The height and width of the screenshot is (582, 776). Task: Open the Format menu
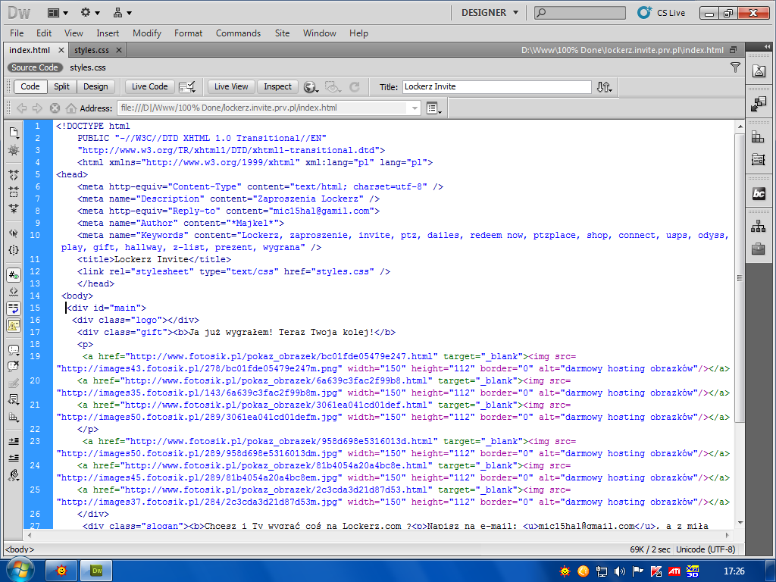(x=188, y=33)
